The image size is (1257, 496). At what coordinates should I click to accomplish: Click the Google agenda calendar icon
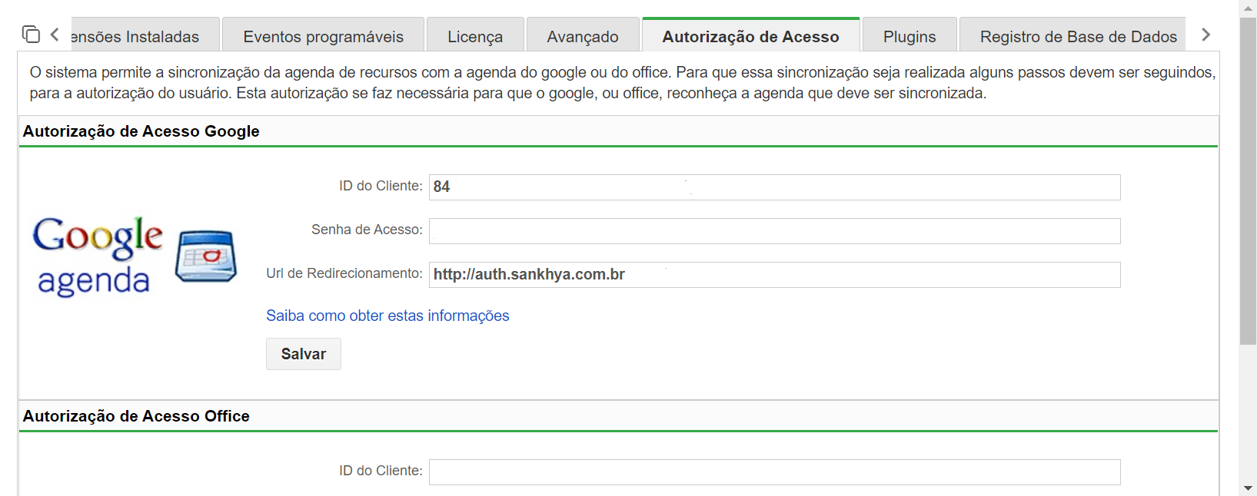tap(206, 256)
